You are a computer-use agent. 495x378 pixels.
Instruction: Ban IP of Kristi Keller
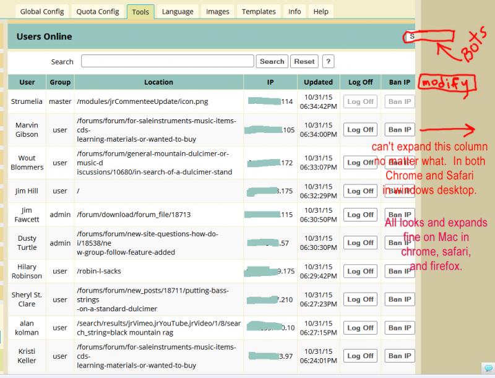pos(399,356)
